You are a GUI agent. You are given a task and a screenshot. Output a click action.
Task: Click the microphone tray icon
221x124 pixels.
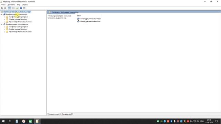click(174, 121)
